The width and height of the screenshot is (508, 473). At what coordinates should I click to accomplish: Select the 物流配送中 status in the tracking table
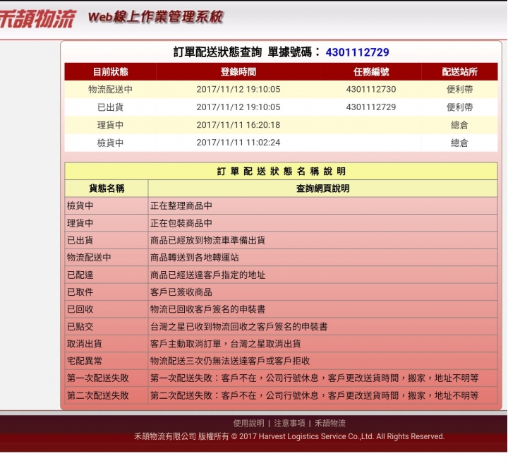pos(110,90)
